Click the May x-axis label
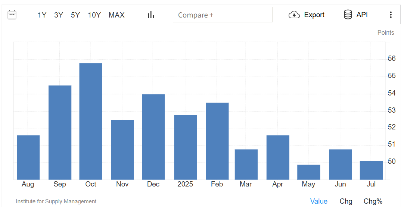Screen dimensions: 404x207 coord(308,184)
